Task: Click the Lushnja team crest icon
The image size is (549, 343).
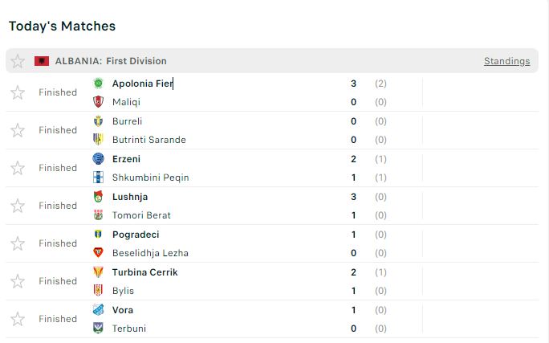Action: pyautogui.click(x=98, y=197)
